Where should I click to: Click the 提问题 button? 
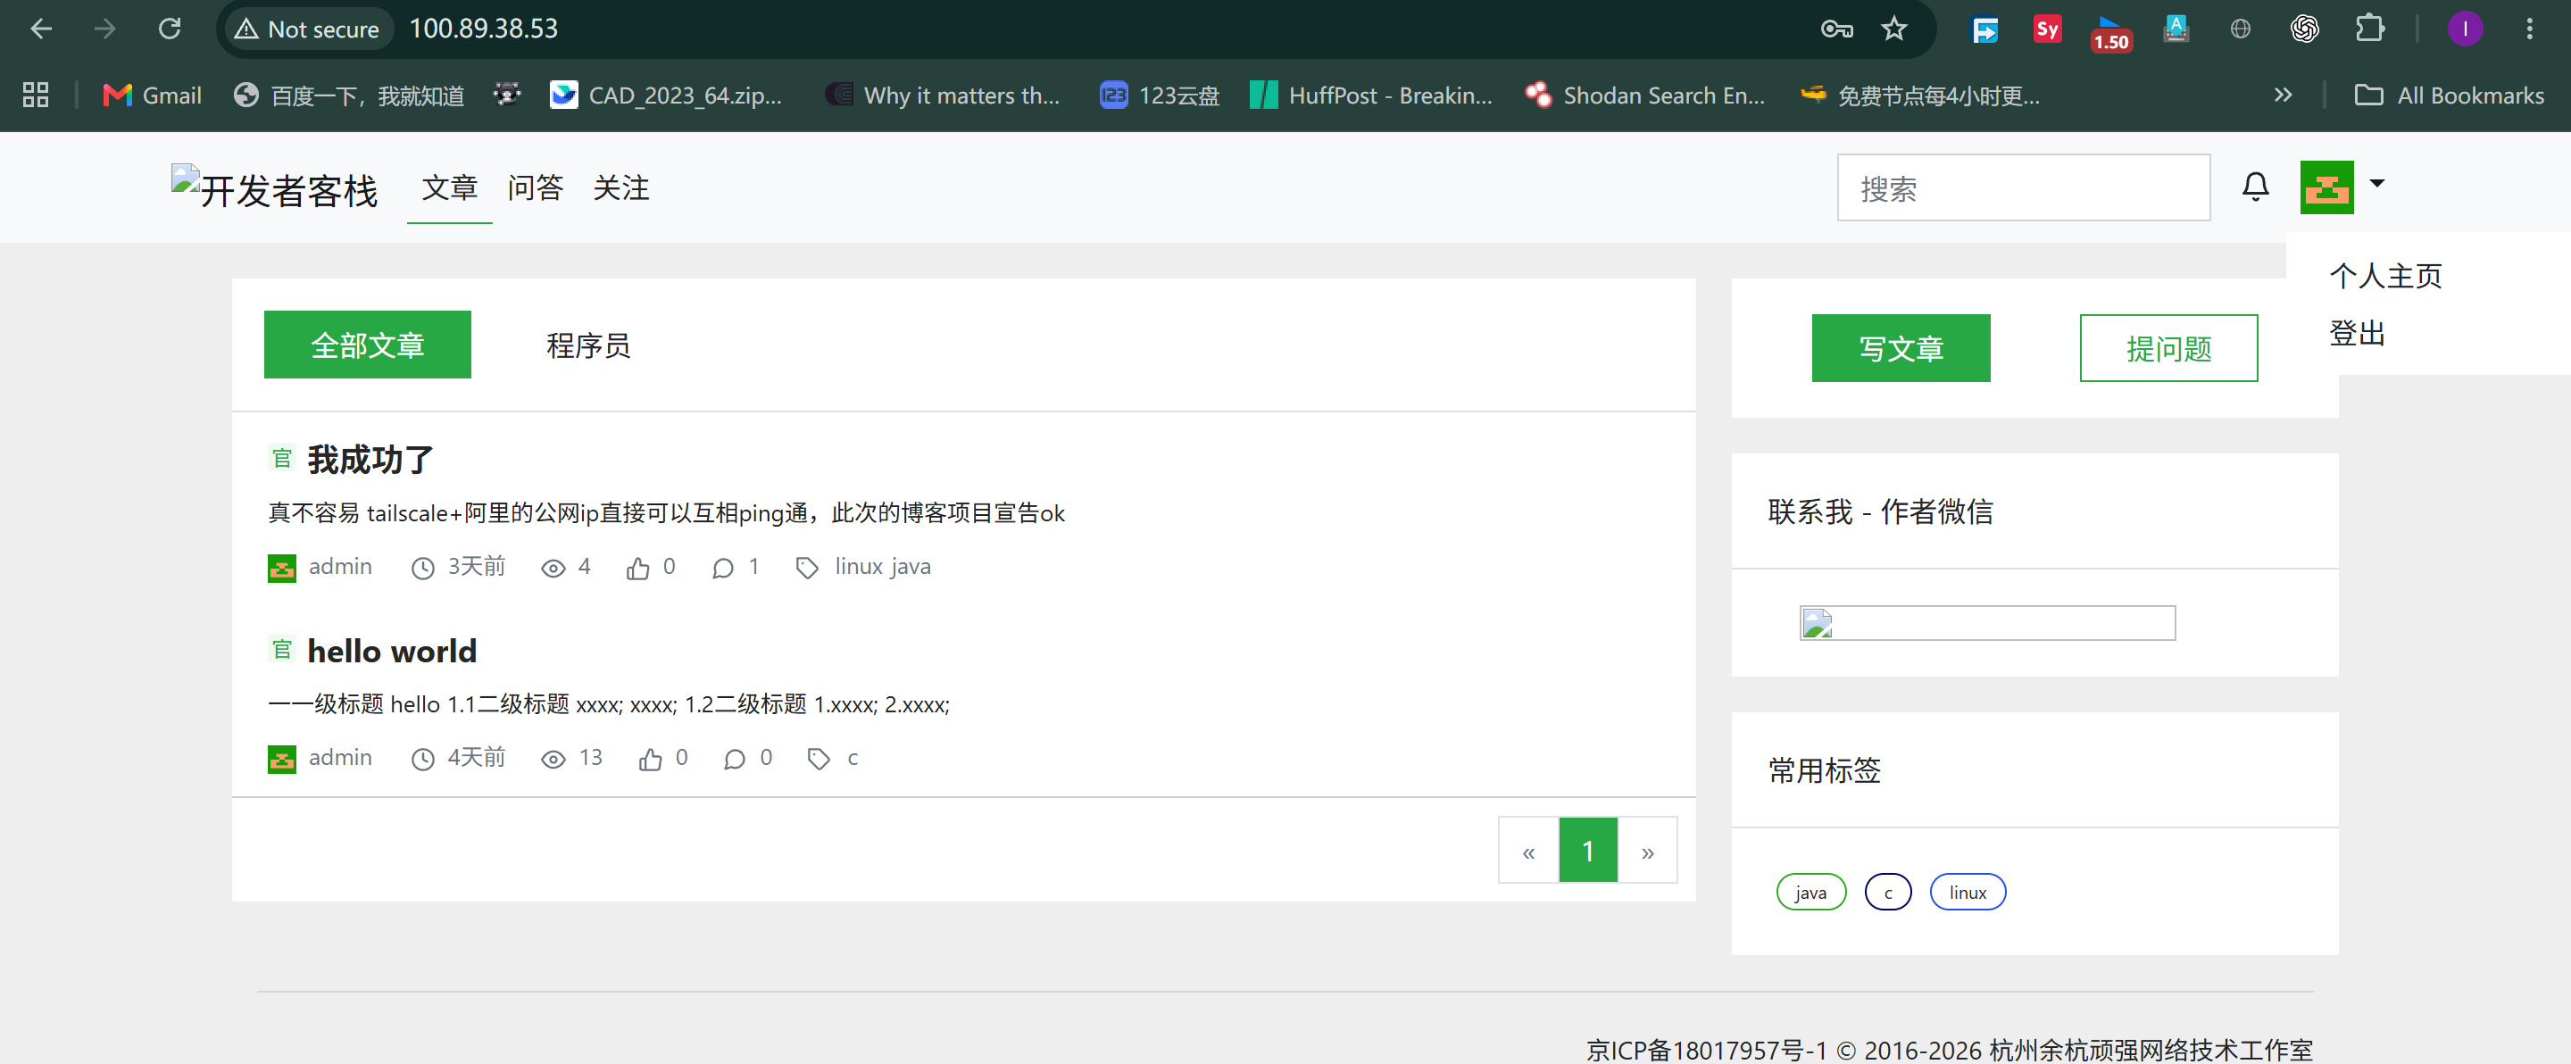[x=2167, y=348]
